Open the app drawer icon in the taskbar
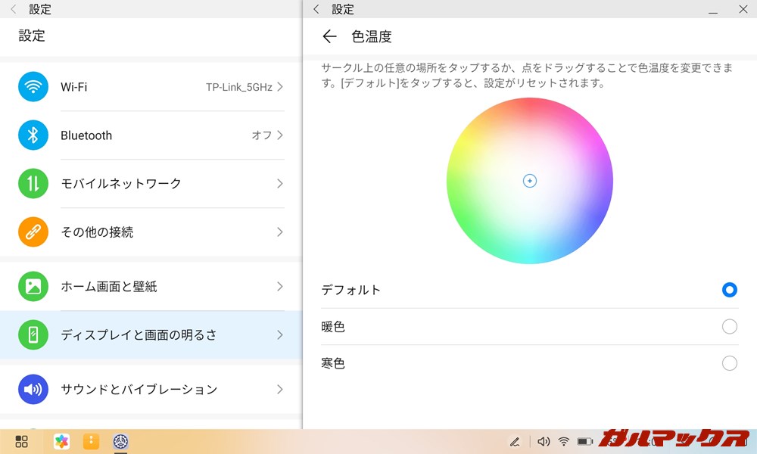757x454 pixels. pyautogui.click(x=21, y=441)
